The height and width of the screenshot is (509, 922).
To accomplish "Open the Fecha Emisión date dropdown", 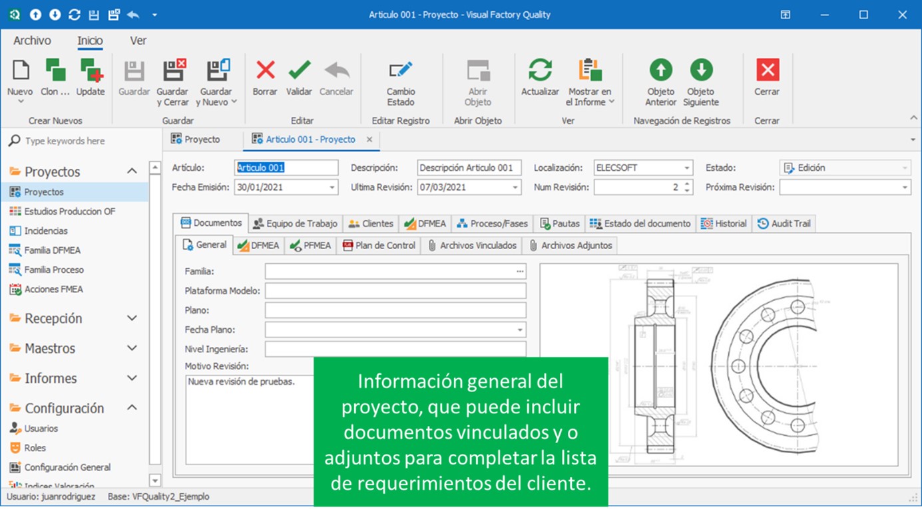I will click(x=333, y=187).
